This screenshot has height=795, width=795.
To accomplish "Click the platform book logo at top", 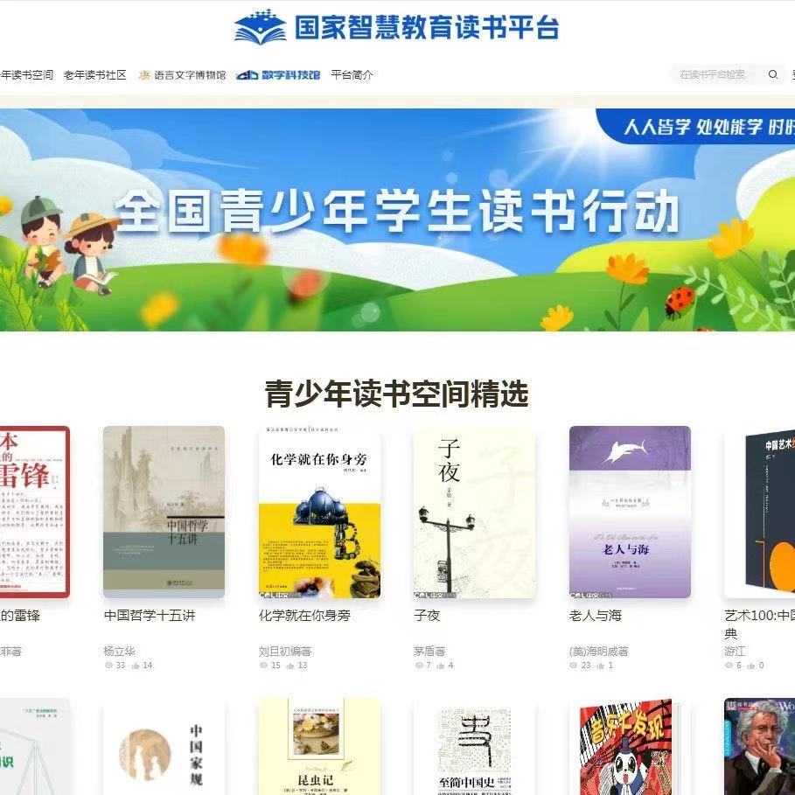I will pyautogui.click(x=260, y=27).
